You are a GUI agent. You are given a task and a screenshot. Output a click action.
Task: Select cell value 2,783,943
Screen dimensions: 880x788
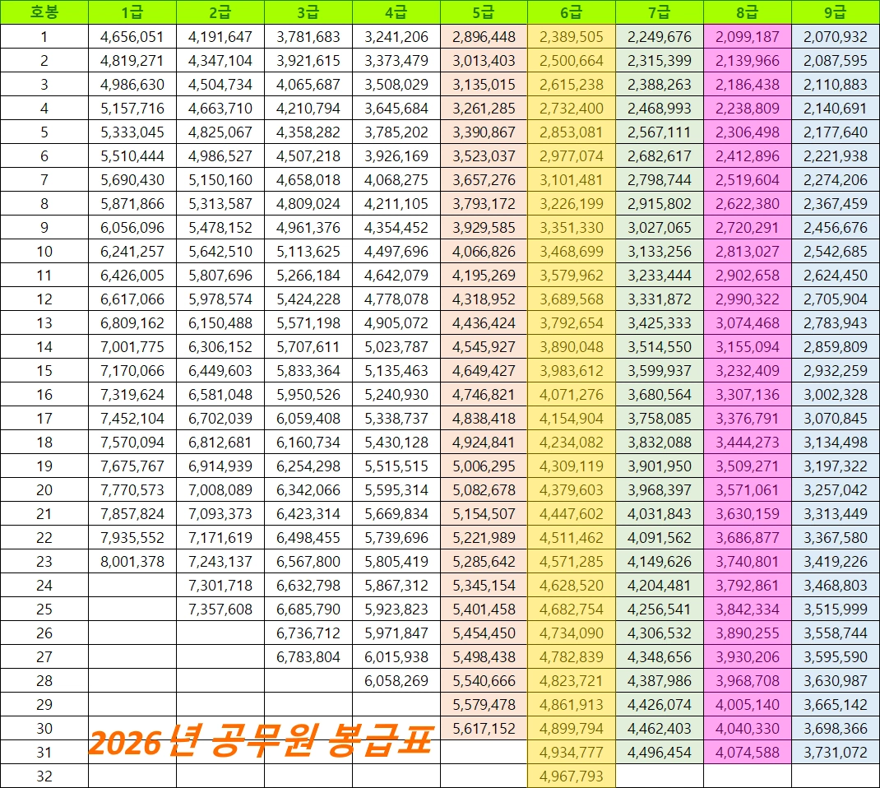[x=836, y=323]
